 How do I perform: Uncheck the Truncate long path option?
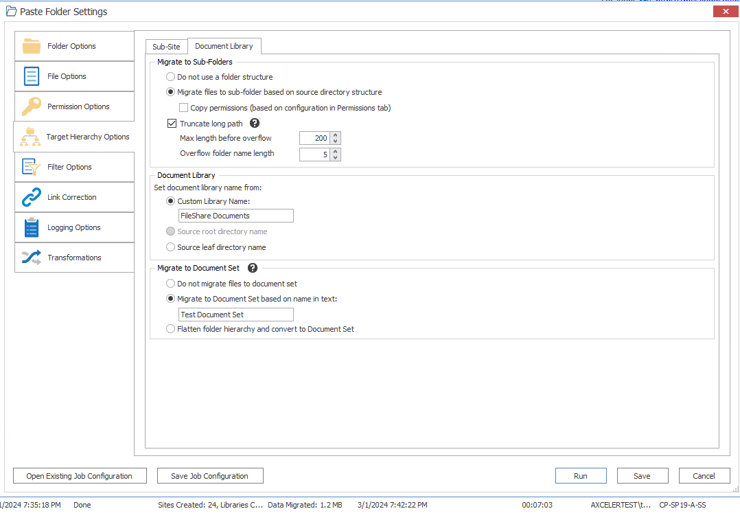tap(172, 123)
